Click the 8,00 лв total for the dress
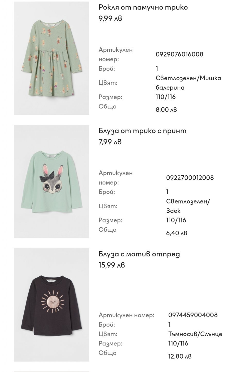The height and width of the screenshot is (372, 237). (x=166, y=110)
